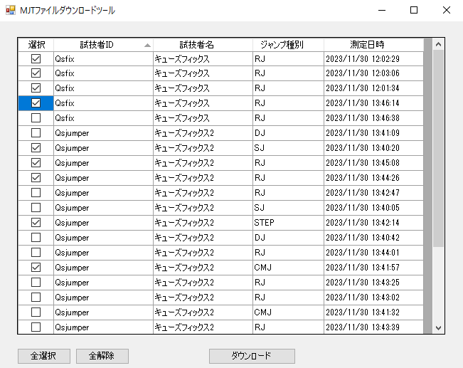Check the DJ row dated 13:40:42
The image size is (463, 368).
(x=36, y=237)
